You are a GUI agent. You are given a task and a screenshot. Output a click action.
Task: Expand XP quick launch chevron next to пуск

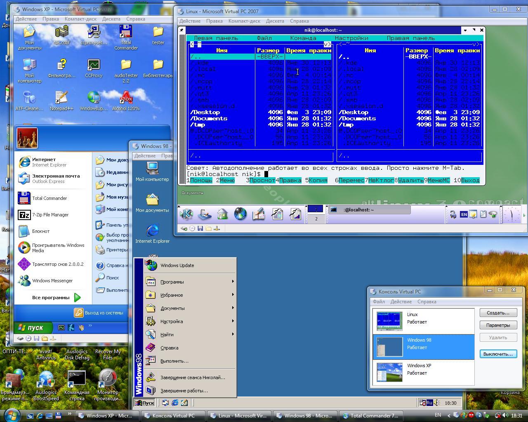(90, 326)
